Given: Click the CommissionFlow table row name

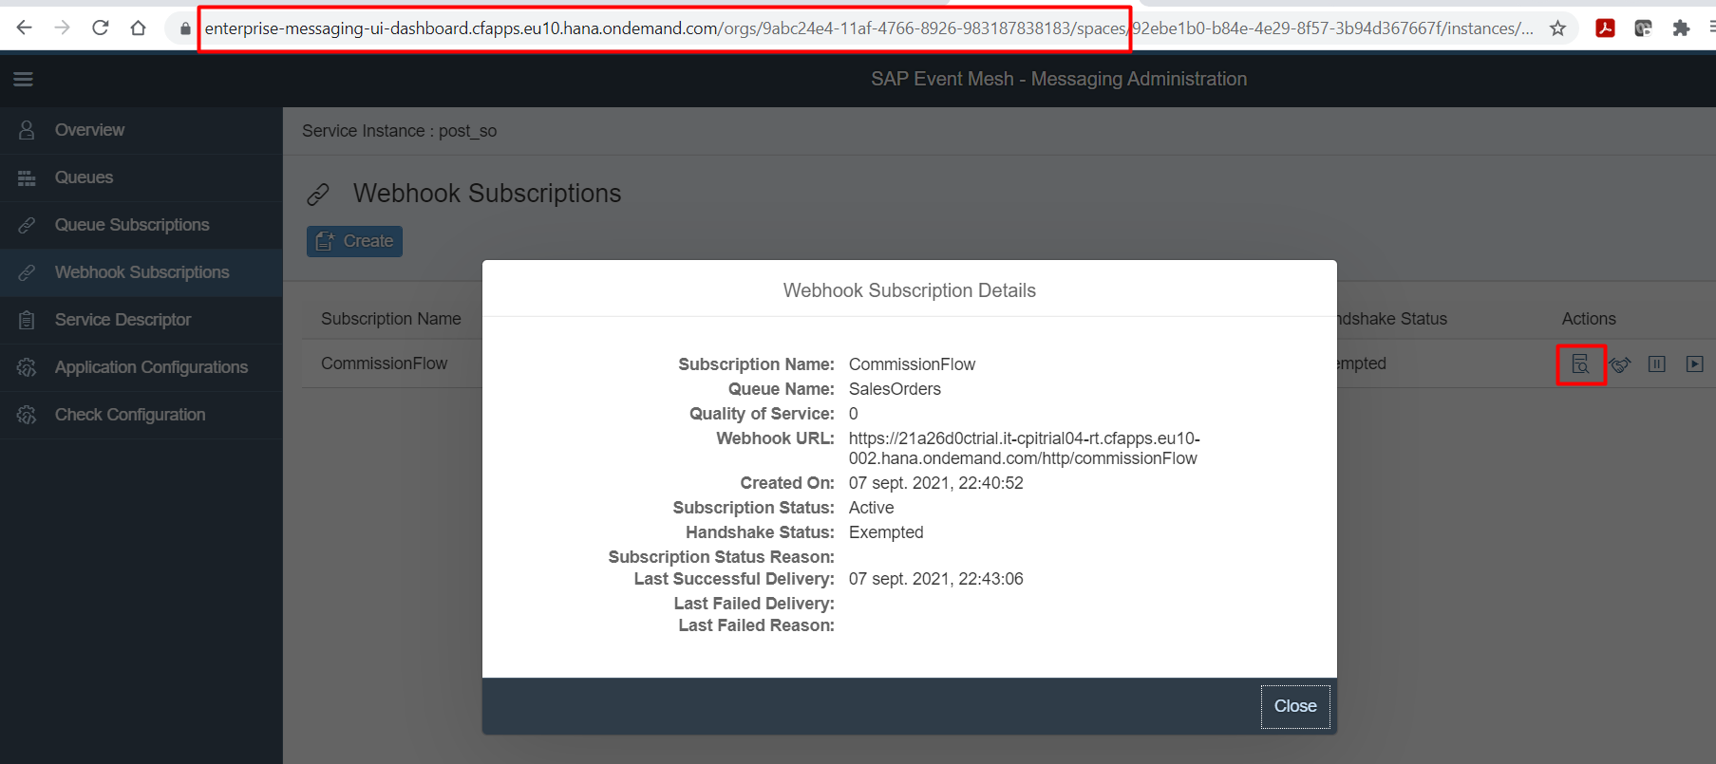Looking at the screenshot, I should [384, 363].
